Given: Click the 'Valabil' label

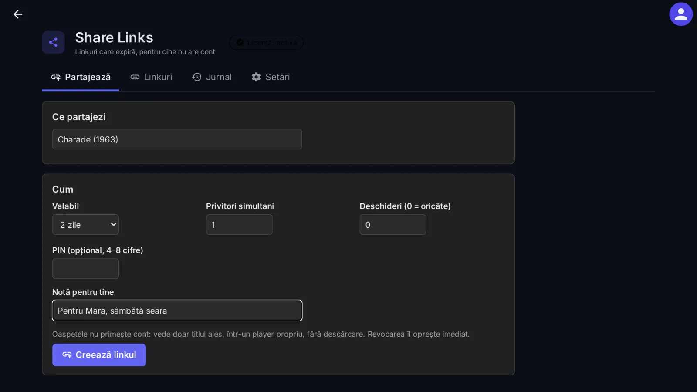Looking at the screenshot, I should point(66,206).
